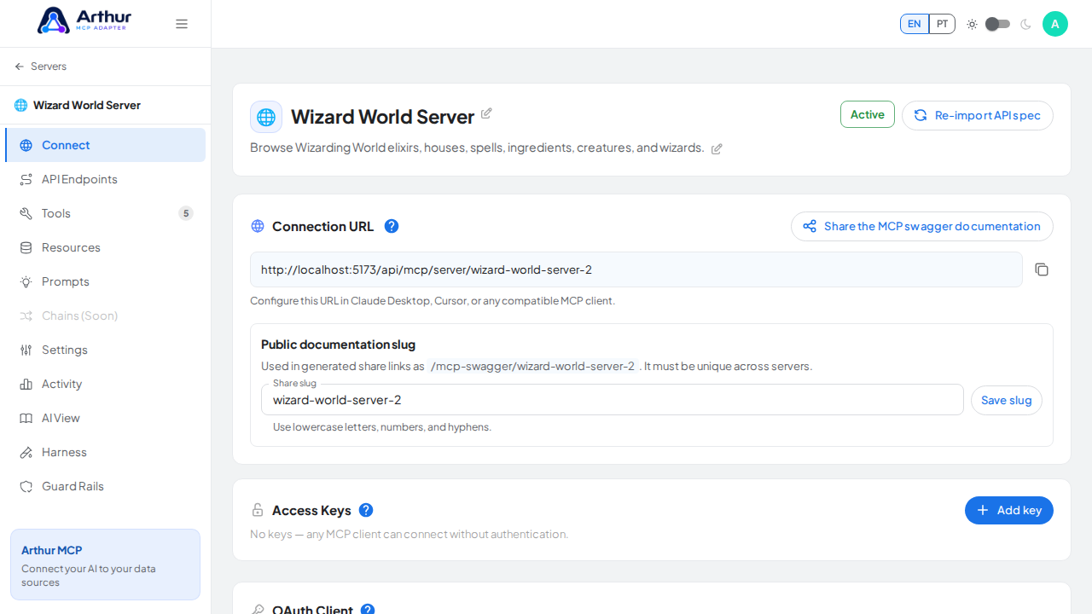
Task: Click the connection URL text field
Action: coord(636,269)
